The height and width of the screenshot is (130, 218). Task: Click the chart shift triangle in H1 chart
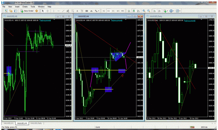click(x=54, y=20)
